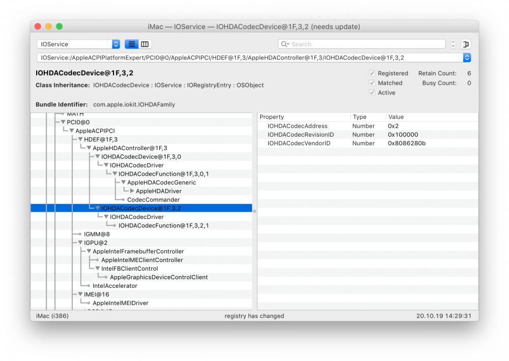This screenshot has width=509, height=361.
Task: Click the search result stepper arrows
Action: (453, 44)
